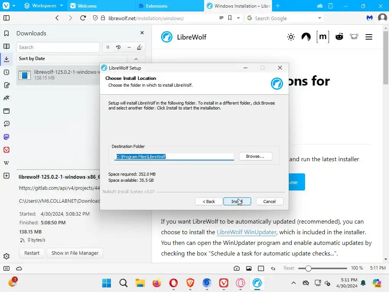Bookmark this page with the address bar bookmark icon

[x=230, y=18]
